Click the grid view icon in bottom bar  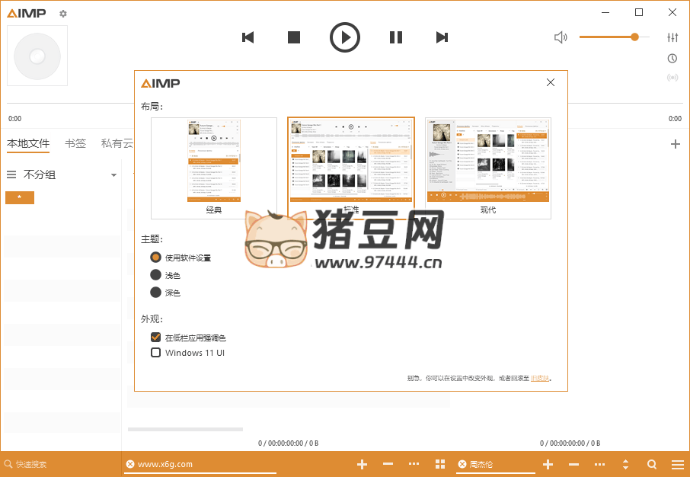(440, 463)
